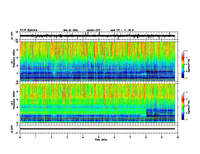This screenshot has width=200, height=154.
Task: Click the ch.2 spectrogram color scale bar
Action: click(x=183, y=106)
